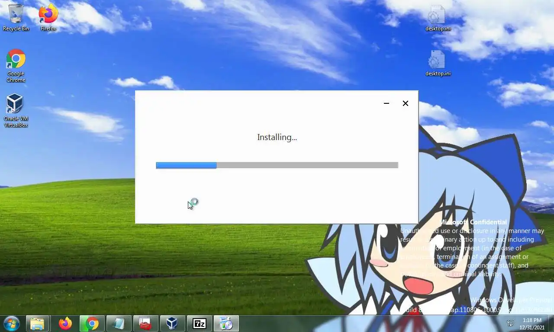The image size is (554, 332).
Task: Switch to Chrome in the taskbar
Action: 92,323
